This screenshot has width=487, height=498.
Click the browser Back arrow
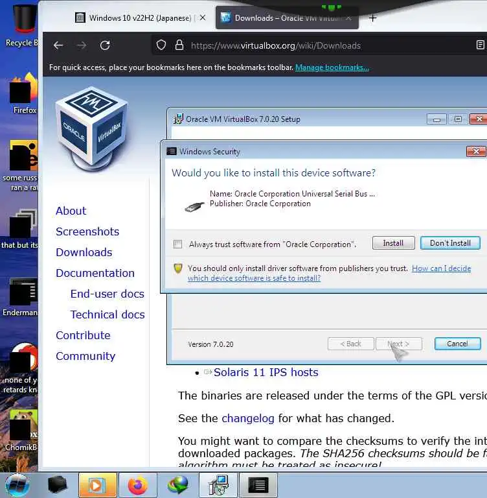click(x=58, y=45)
